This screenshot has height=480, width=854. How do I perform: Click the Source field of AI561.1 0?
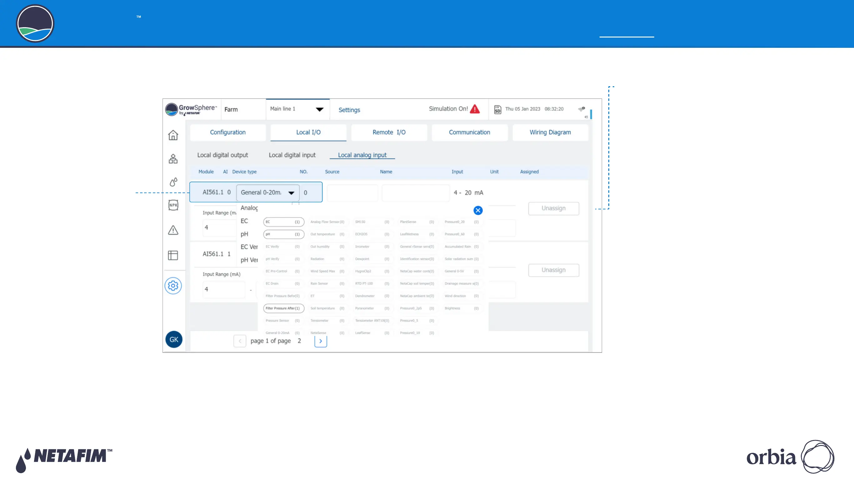(352, 193)
